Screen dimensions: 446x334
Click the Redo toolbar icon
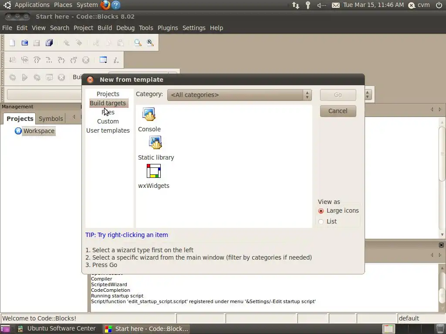79,43
